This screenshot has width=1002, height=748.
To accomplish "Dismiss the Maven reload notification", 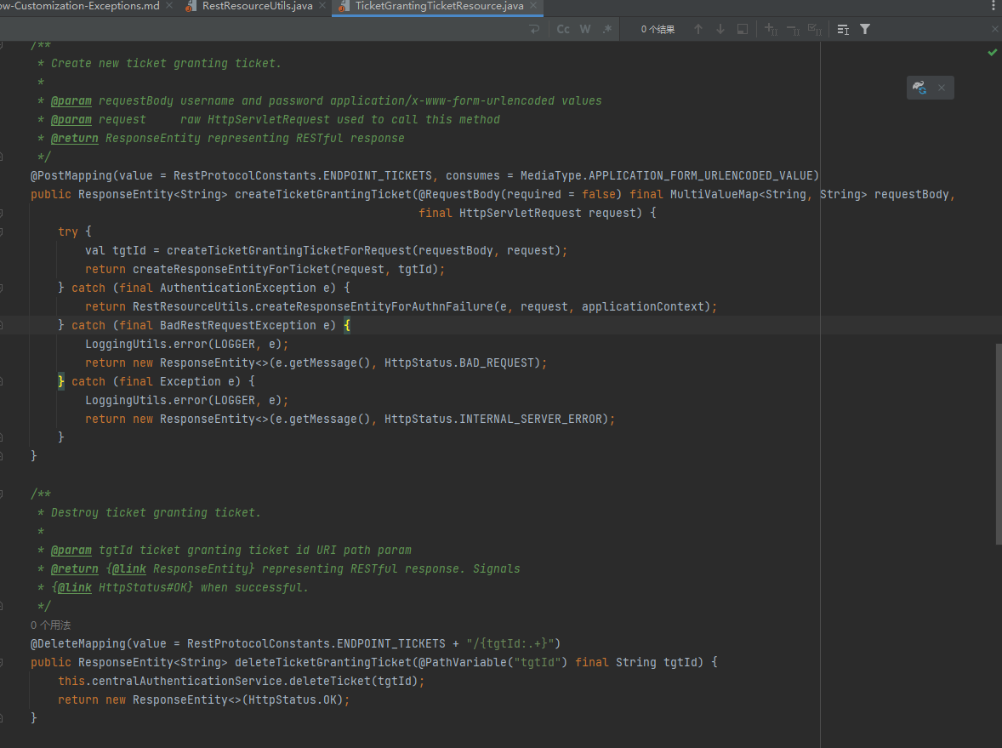I will [x=942, y=88].
